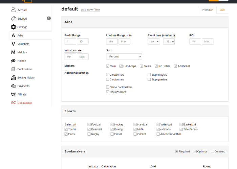Uncheck the Football sport checkbox

tap(89, 124)
